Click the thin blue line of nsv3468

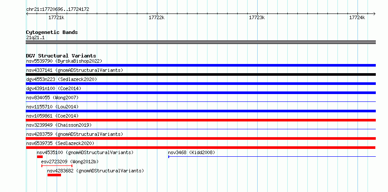point(272,156)
